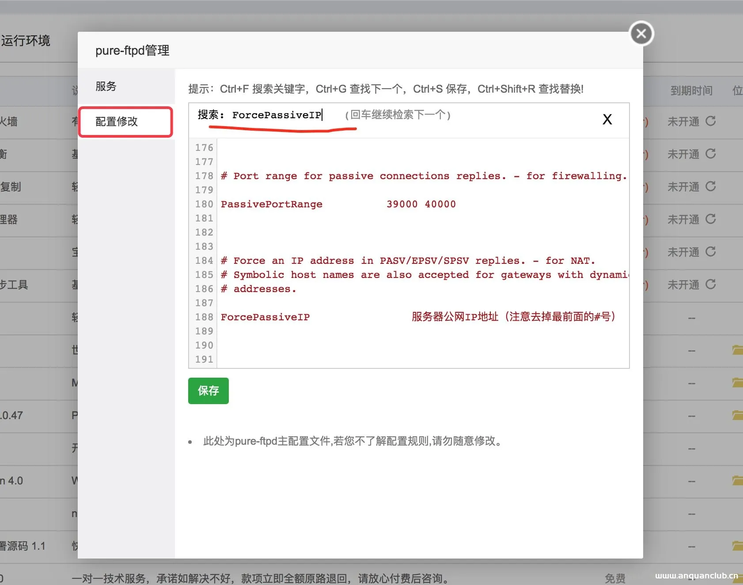Screen dimensions: 743x585
Task: Click the green 保存 button
Action: pos(208,391)
